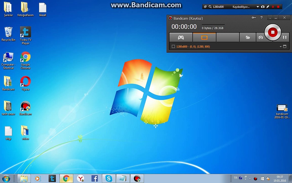Capture image from the recording bar camera
The height and width of the screenshot is (183, 292).
tap(263, 7)
